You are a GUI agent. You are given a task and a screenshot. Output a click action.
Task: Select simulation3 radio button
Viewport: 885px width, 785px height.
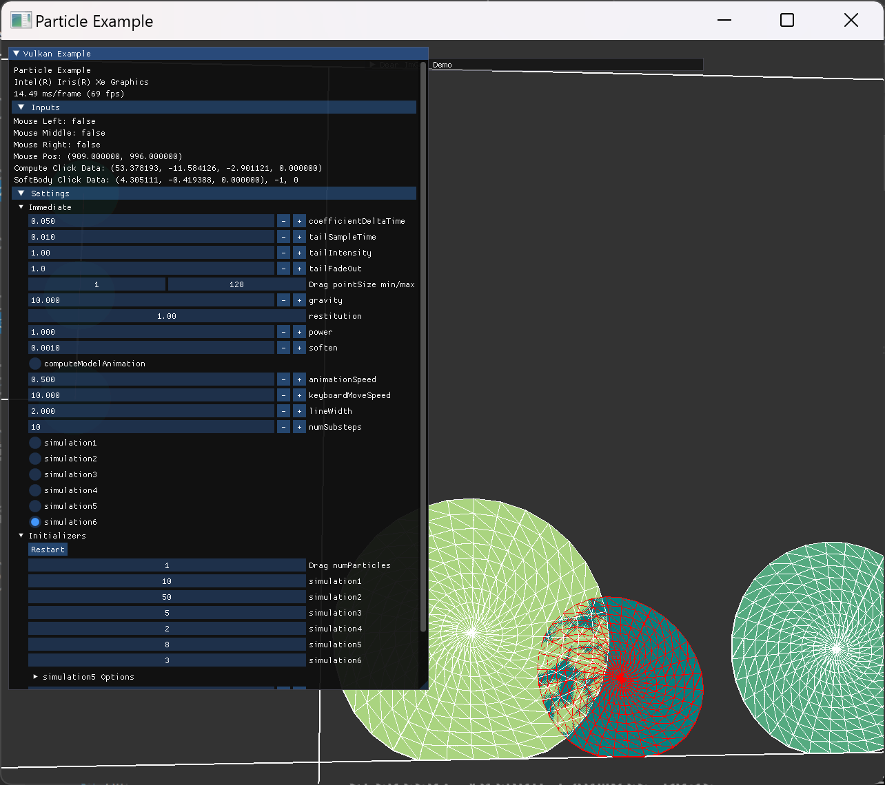(x=35, y=474)
